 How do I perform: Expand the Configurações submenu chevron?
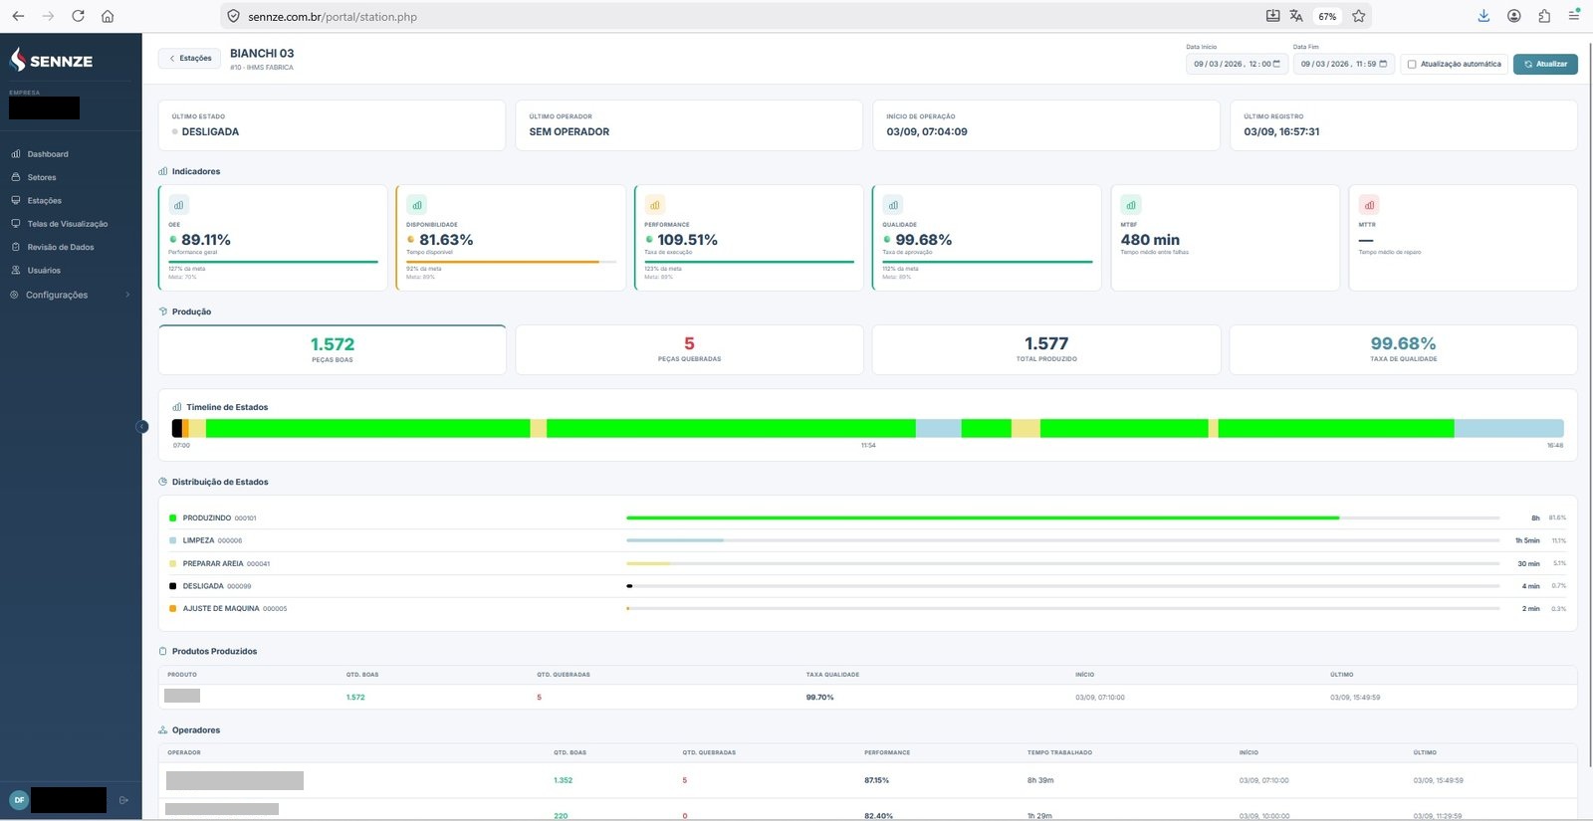tap(127, 295)
